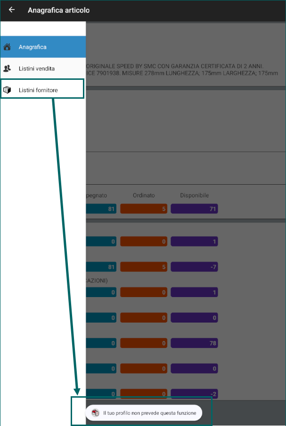286x426 pixels.
Task: Click the orange 5 badge directly under Ordinato
Action: [x=144, y=209]
